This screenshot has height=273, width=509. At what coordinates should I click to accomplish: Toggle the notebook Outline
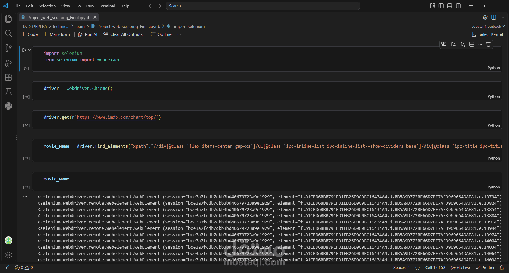161,34
